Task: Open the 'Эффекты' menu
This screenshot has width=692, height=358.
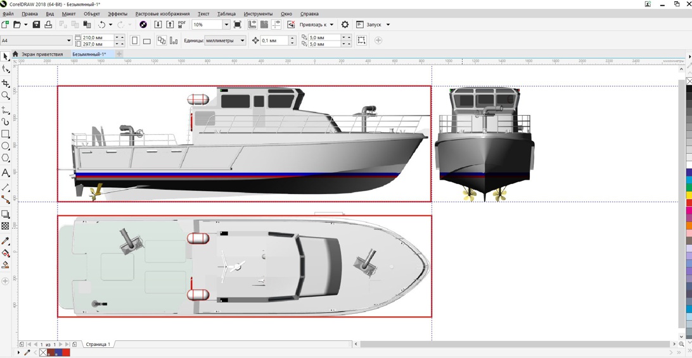Action: pos(117,13)
